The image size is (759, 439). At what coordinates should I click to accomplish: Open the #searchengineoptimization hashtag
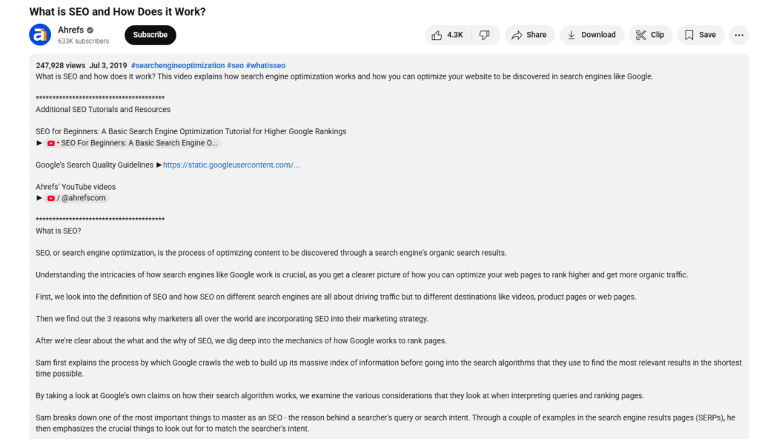[x=178, y=65]
